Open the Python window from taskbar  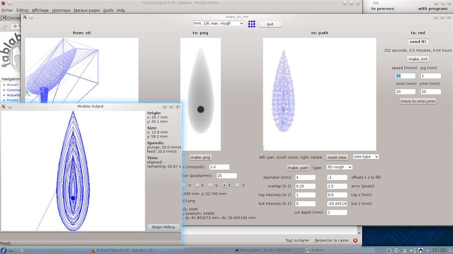pos(318,249)
